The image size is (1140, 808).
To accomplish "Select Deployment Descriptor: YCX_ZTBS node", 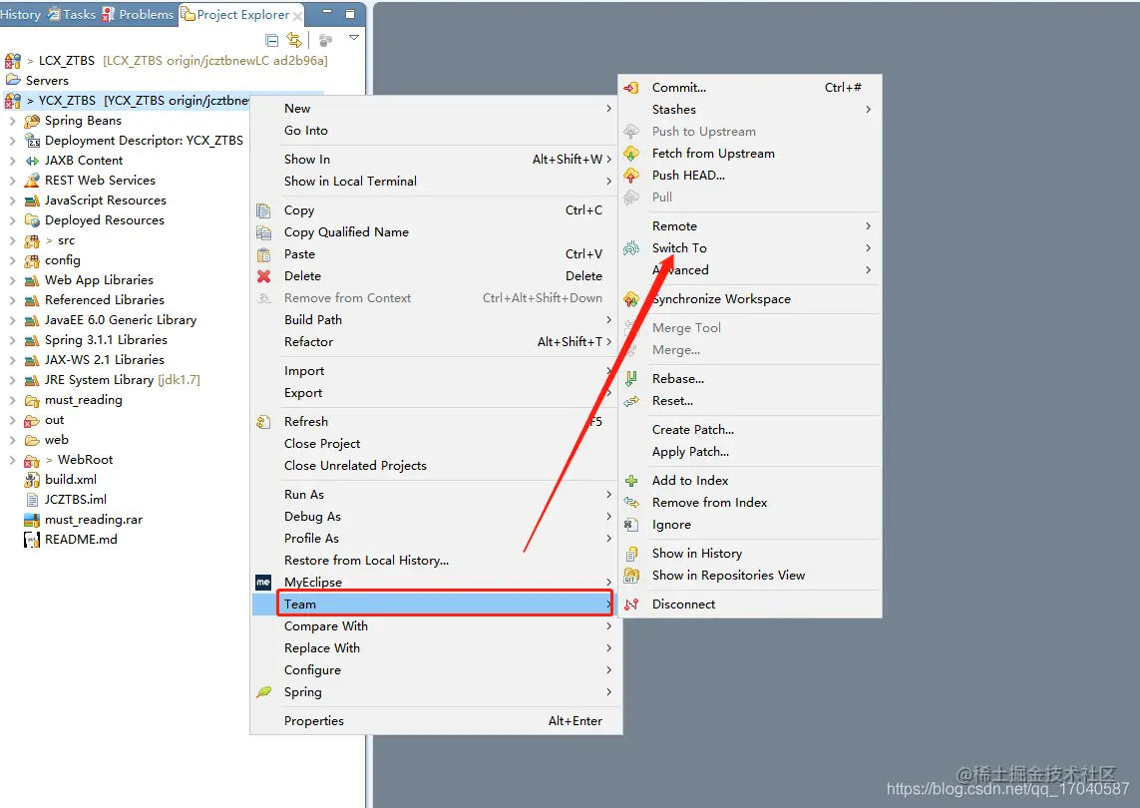I will (144, 141).
